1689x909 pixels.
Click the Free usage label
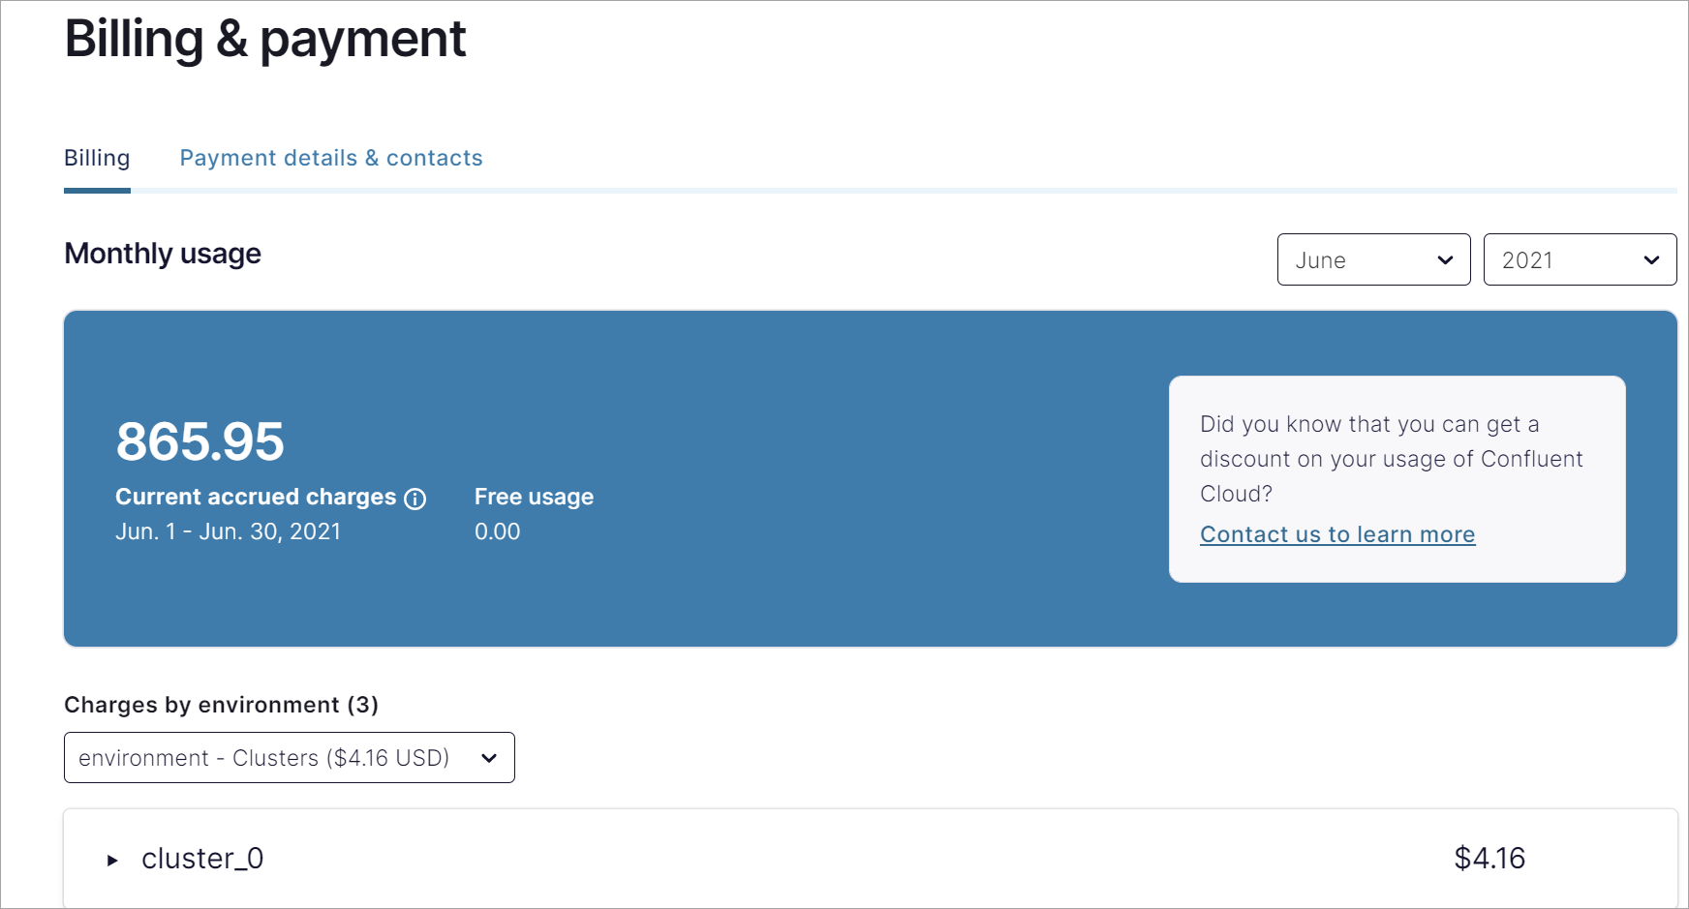click(534, 497)
